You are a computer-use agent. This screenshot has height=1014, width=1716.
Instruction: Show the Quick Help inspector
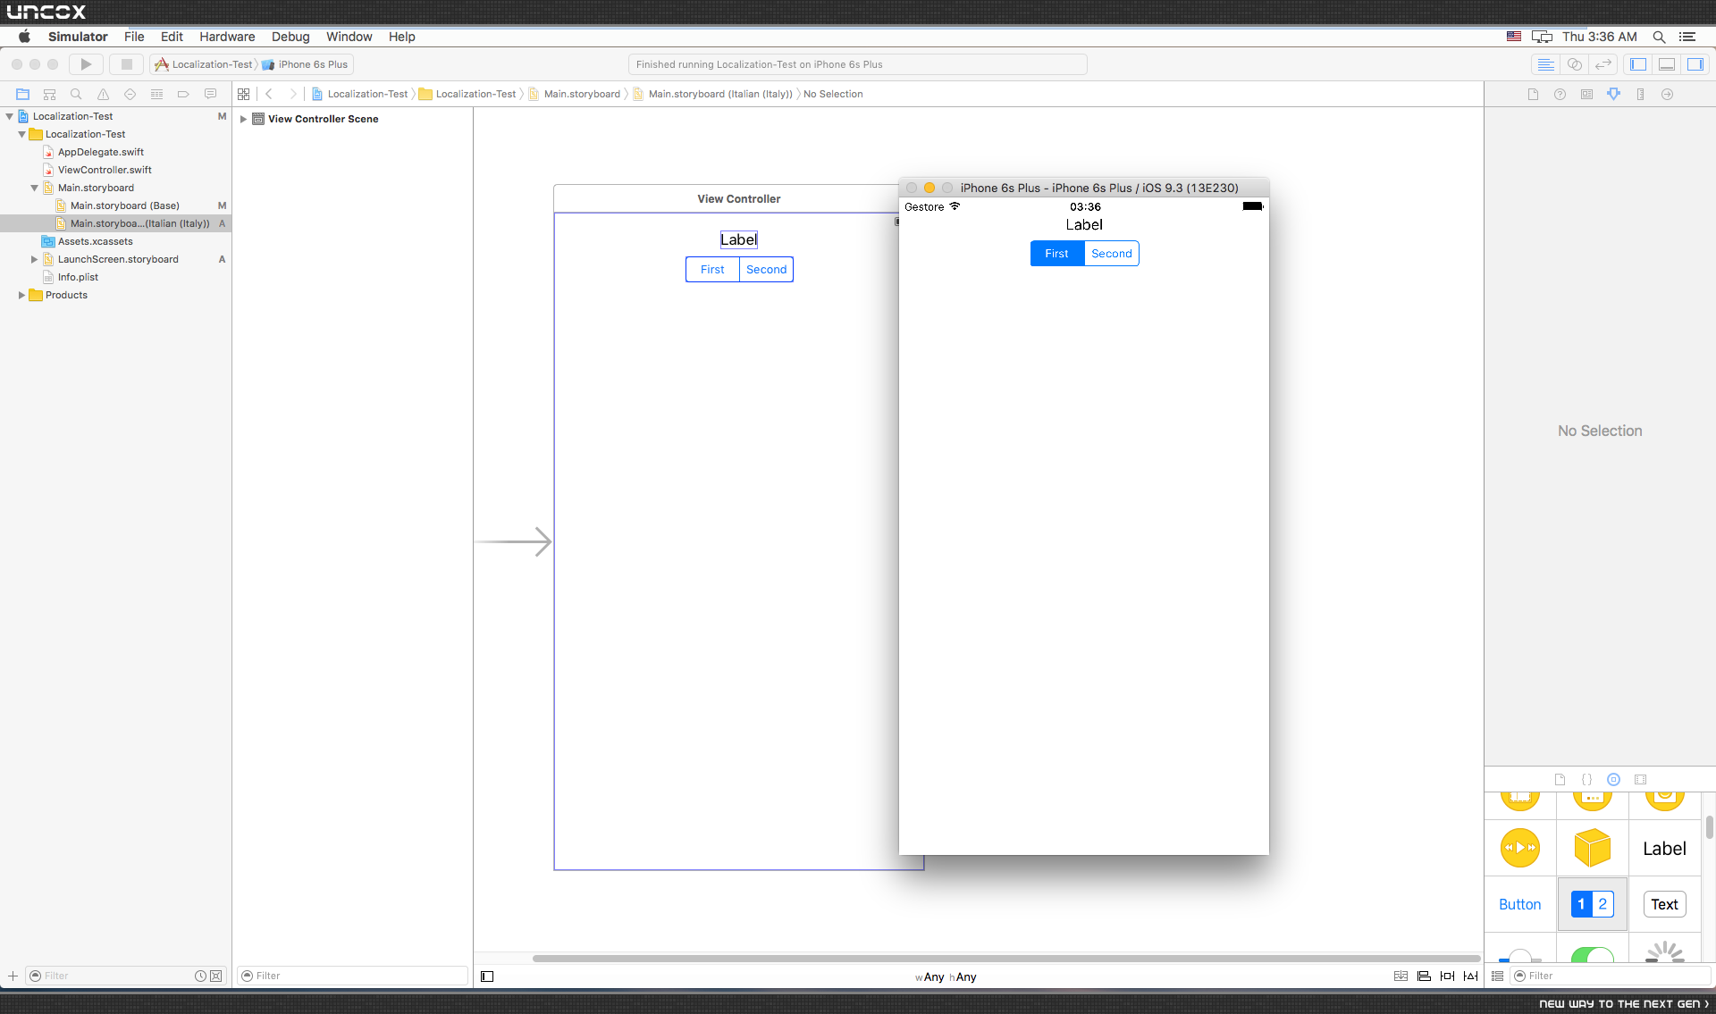1560,94
